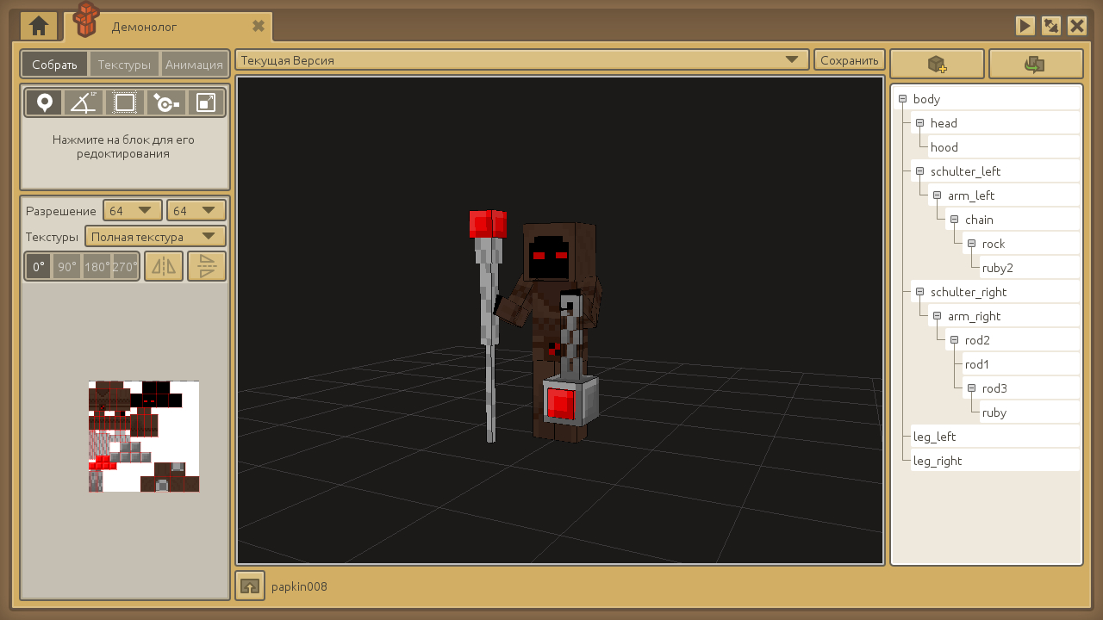Click the texture map thumbnail preview
This screenshot has width=1103, height=620.
144,437
